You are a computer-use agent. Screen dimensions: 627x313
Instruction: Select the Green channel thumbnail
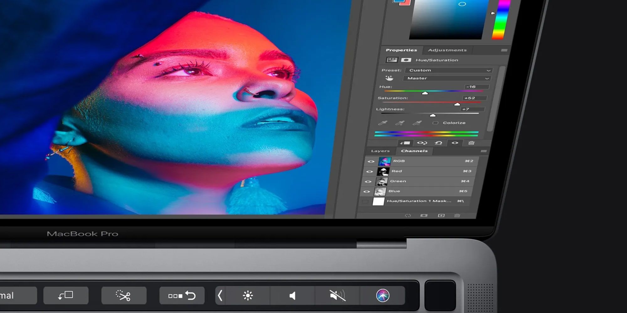pos(382,181)
